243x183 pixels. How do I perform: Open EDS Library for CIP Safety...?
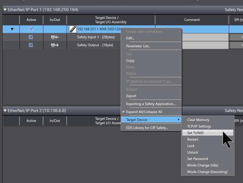point(147,128)
